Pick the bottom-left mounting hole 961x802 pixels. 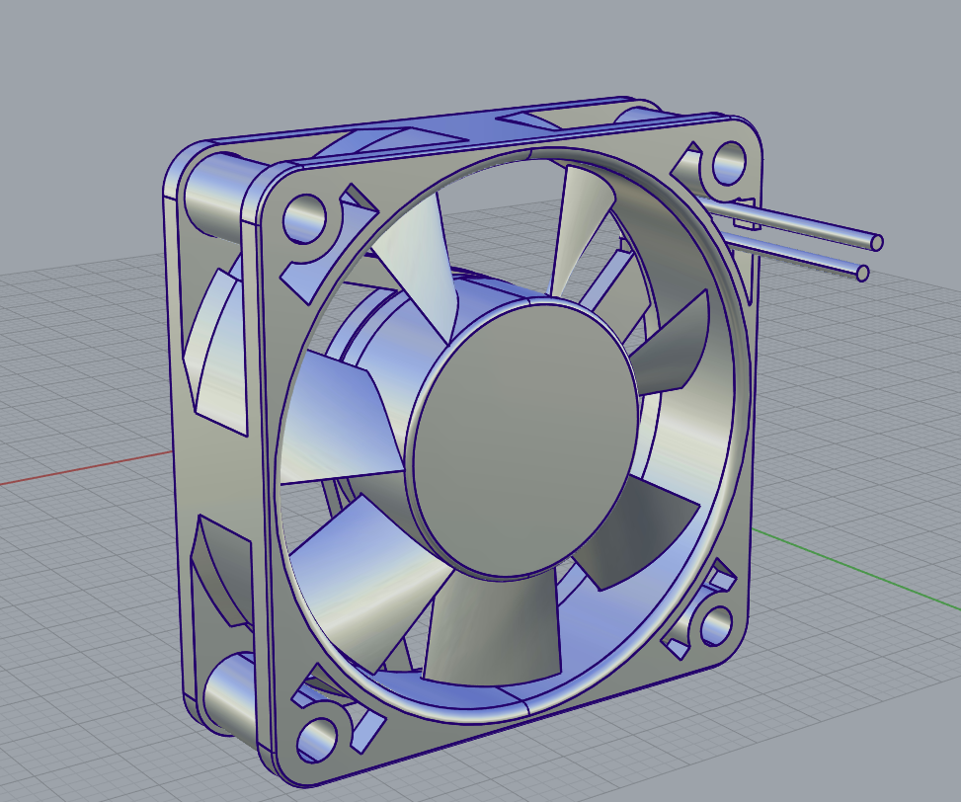pos(317,740)
